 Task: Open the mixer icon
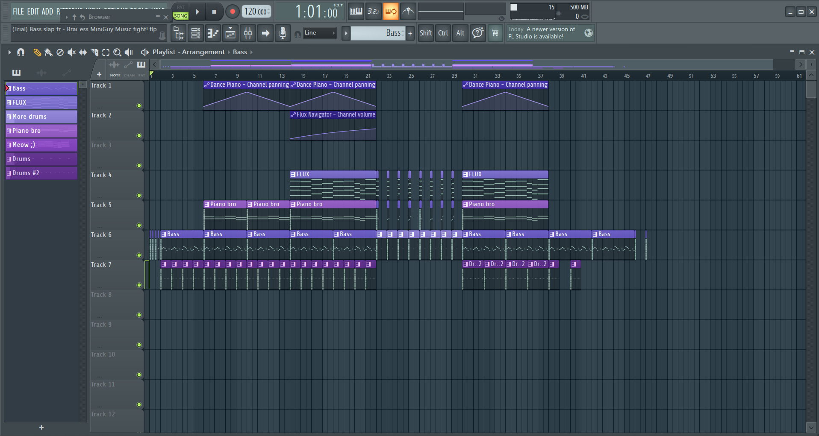point(248,33)
